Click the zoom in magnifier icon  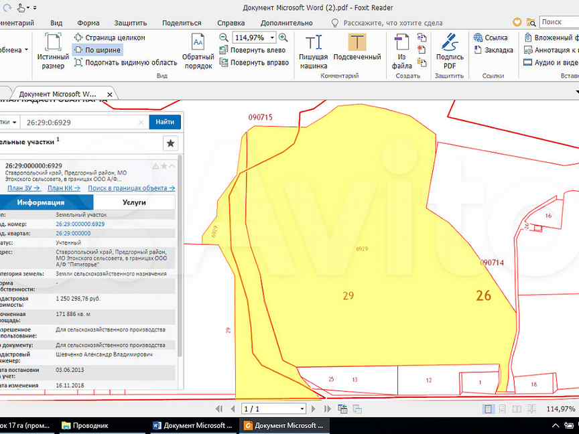coord(283,38)
